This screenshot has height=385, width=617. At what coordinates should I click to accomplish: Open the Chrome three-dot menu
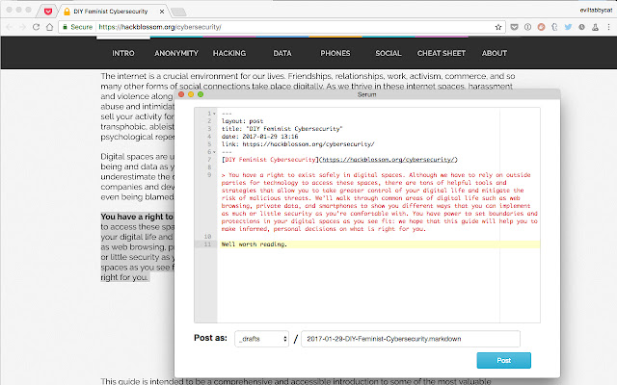(608, 27)
